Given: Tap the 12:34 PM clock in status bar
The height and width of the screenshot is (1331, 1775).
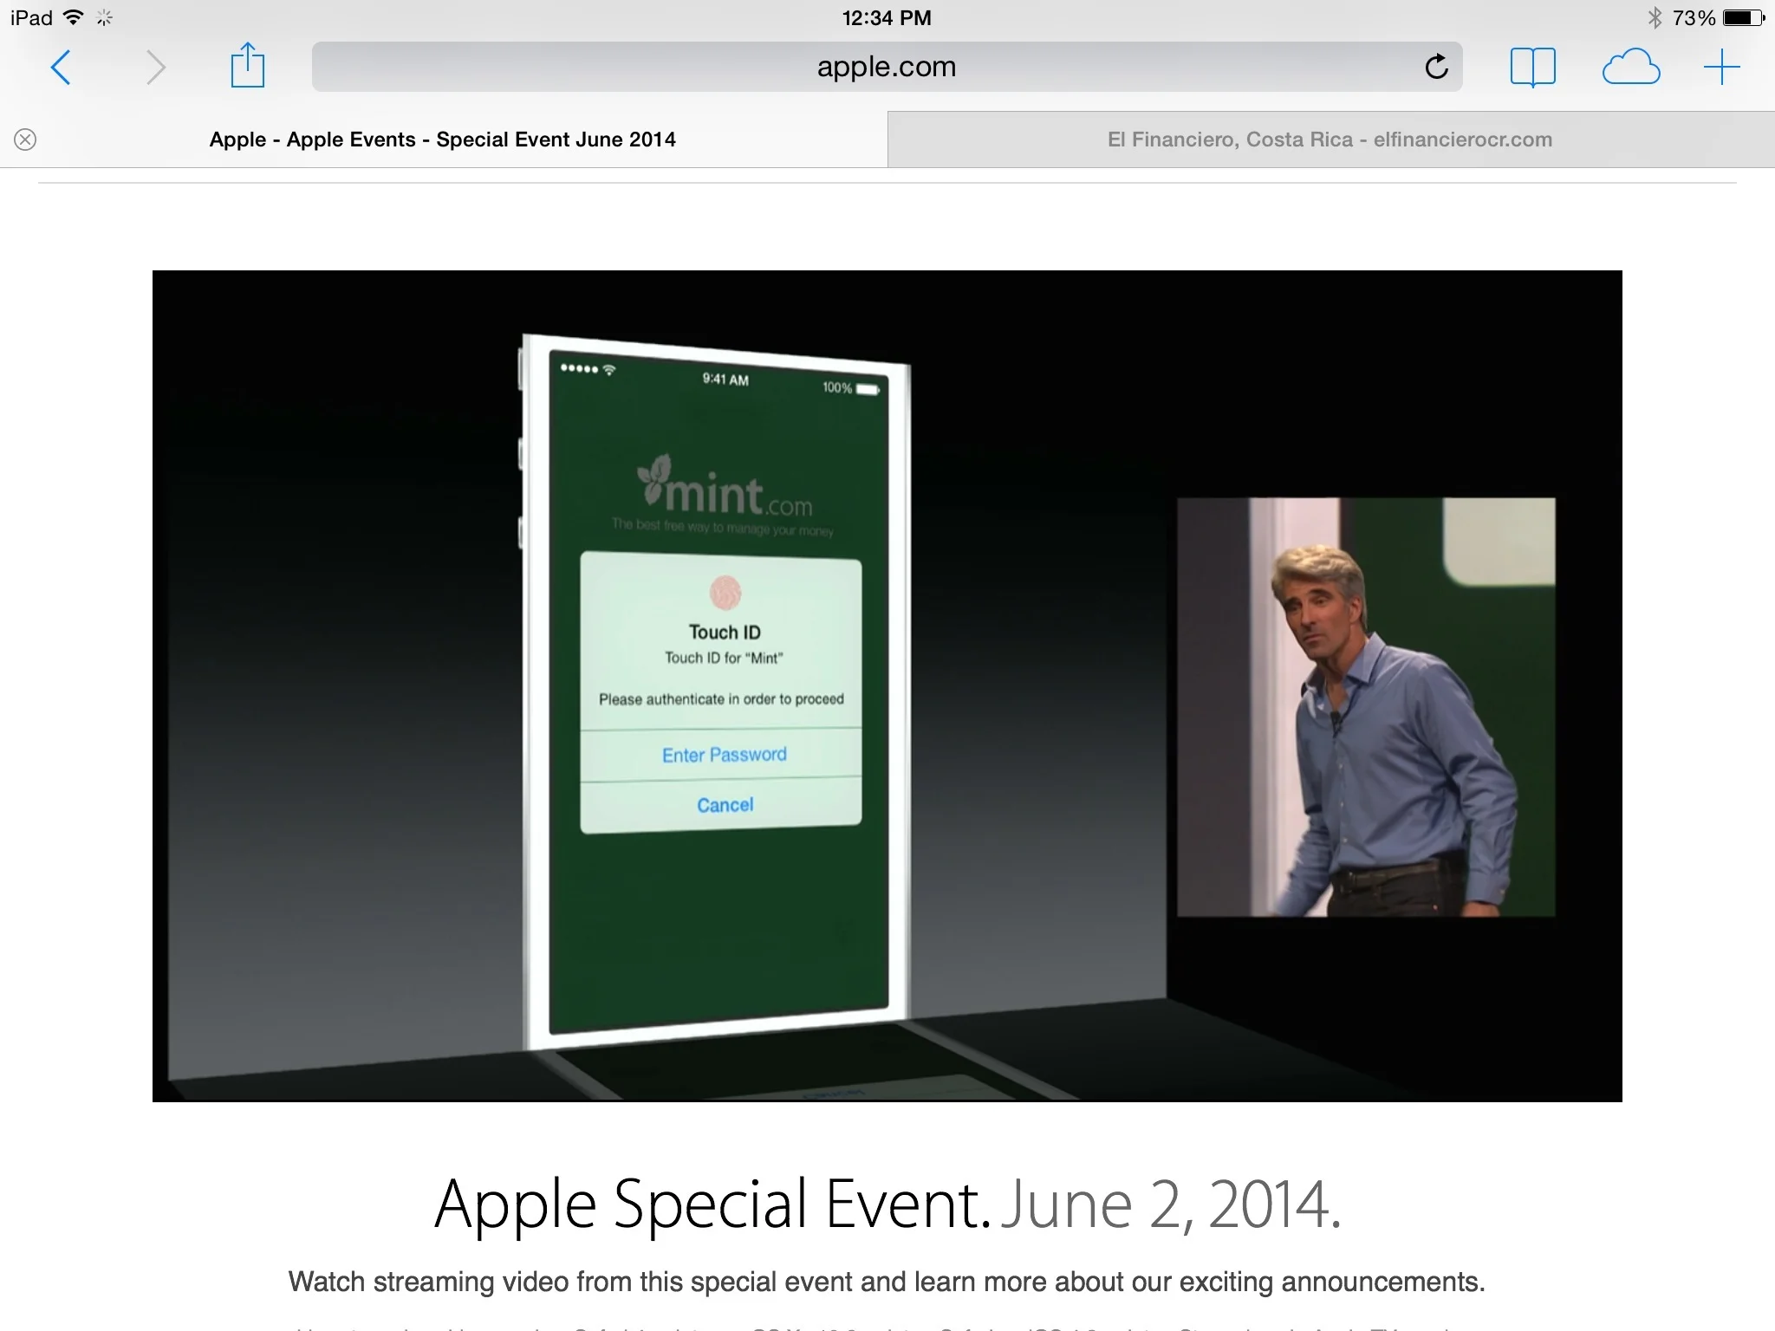Looking at the screenshot, I should [x=887, y=17].
